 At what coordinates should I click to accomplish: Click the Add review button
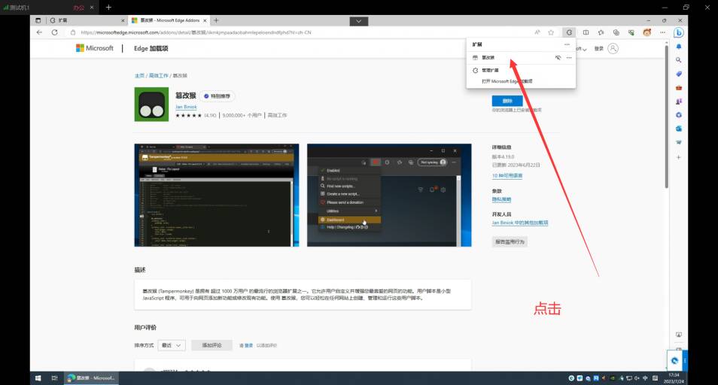[x=211, y=345]
